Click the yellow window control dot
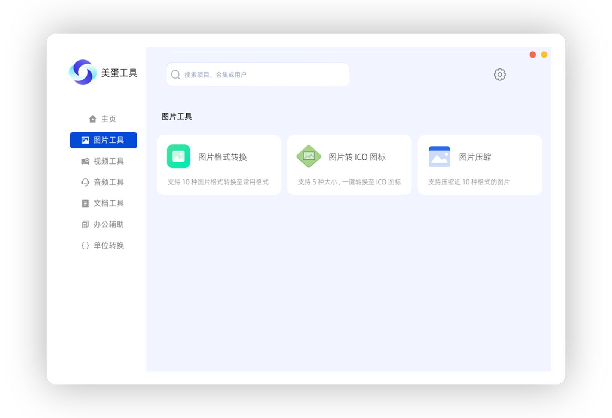 (x=544, y=54)
